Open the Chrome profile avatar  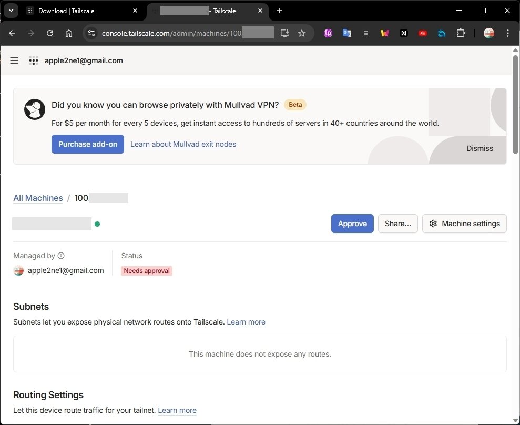click(489, 33)
